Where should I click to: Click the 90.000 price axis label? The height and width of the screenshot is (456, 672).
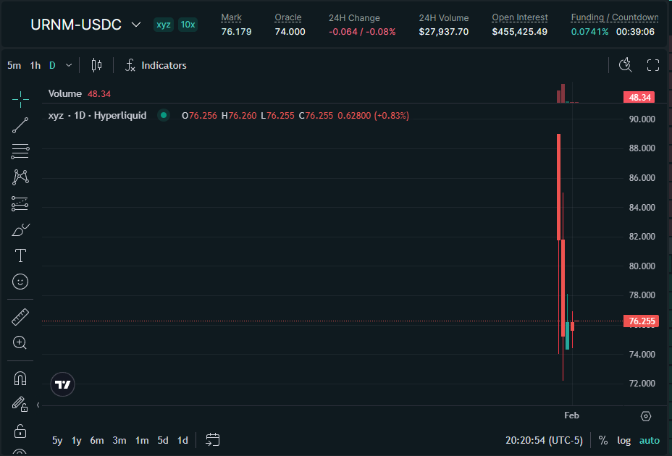click(x=642, y=119)
